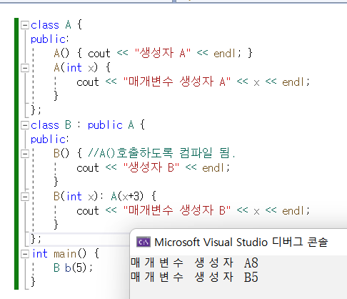347x299 pixels.
Task: Collapse the class B code block
Action: (x=25, y=125)
